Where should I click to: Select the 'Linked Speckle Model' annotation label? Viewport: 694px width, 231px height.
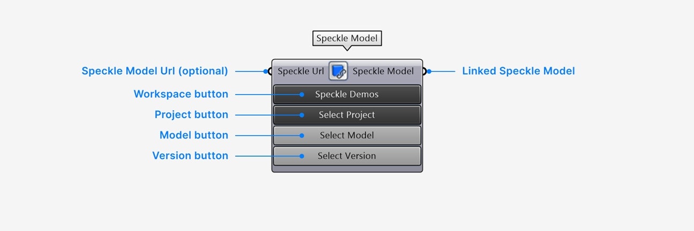point(518,71)
